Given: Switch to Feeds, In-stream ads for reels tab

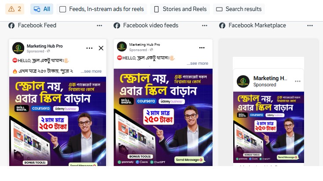Looking at the screenshot, I should (x=102, y=9).
